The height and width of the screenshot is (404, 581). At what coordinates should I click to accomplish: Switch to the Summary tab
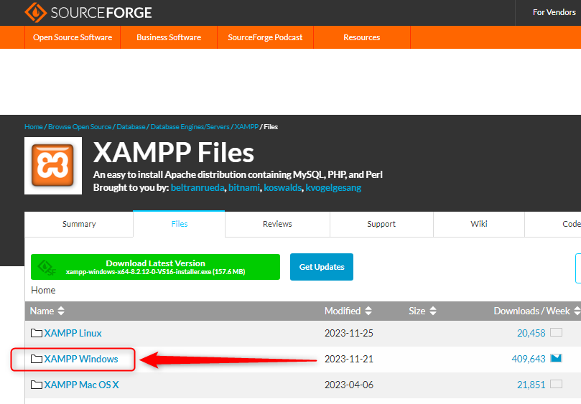coord(79,224)
